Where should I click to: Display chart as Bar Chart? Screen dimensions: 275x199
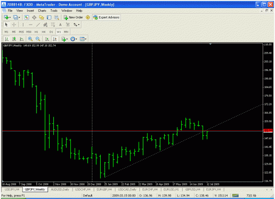7,39
